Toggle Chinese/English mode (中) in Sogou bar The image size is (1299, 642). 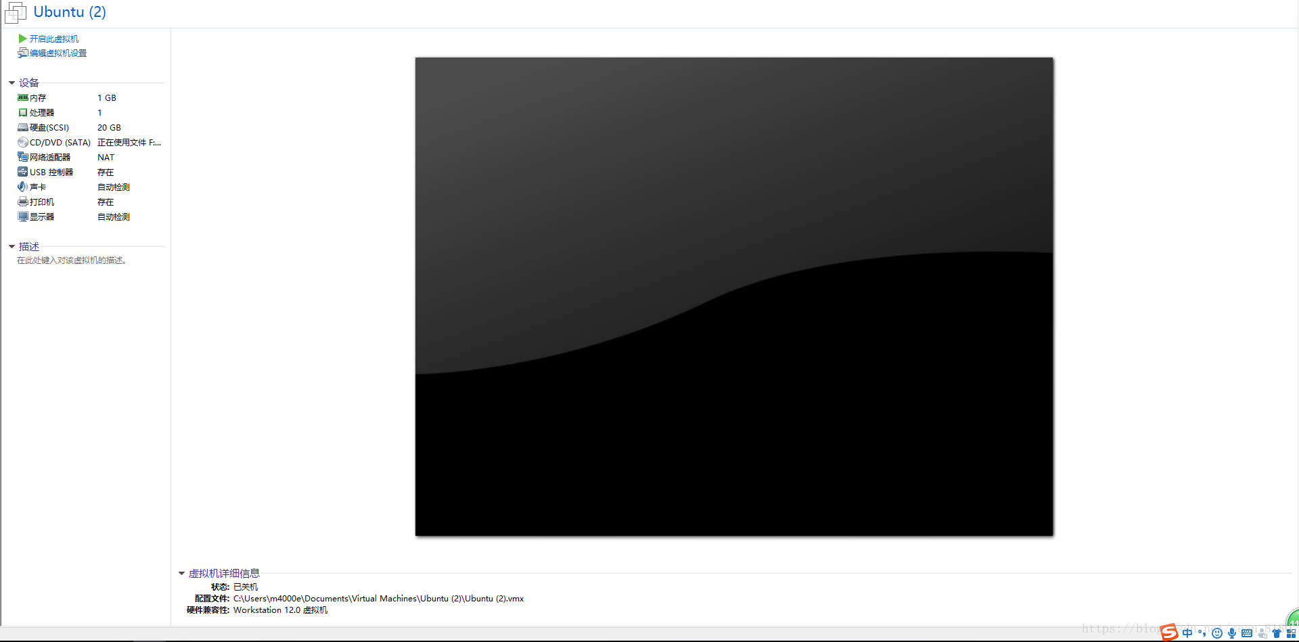1187,633
